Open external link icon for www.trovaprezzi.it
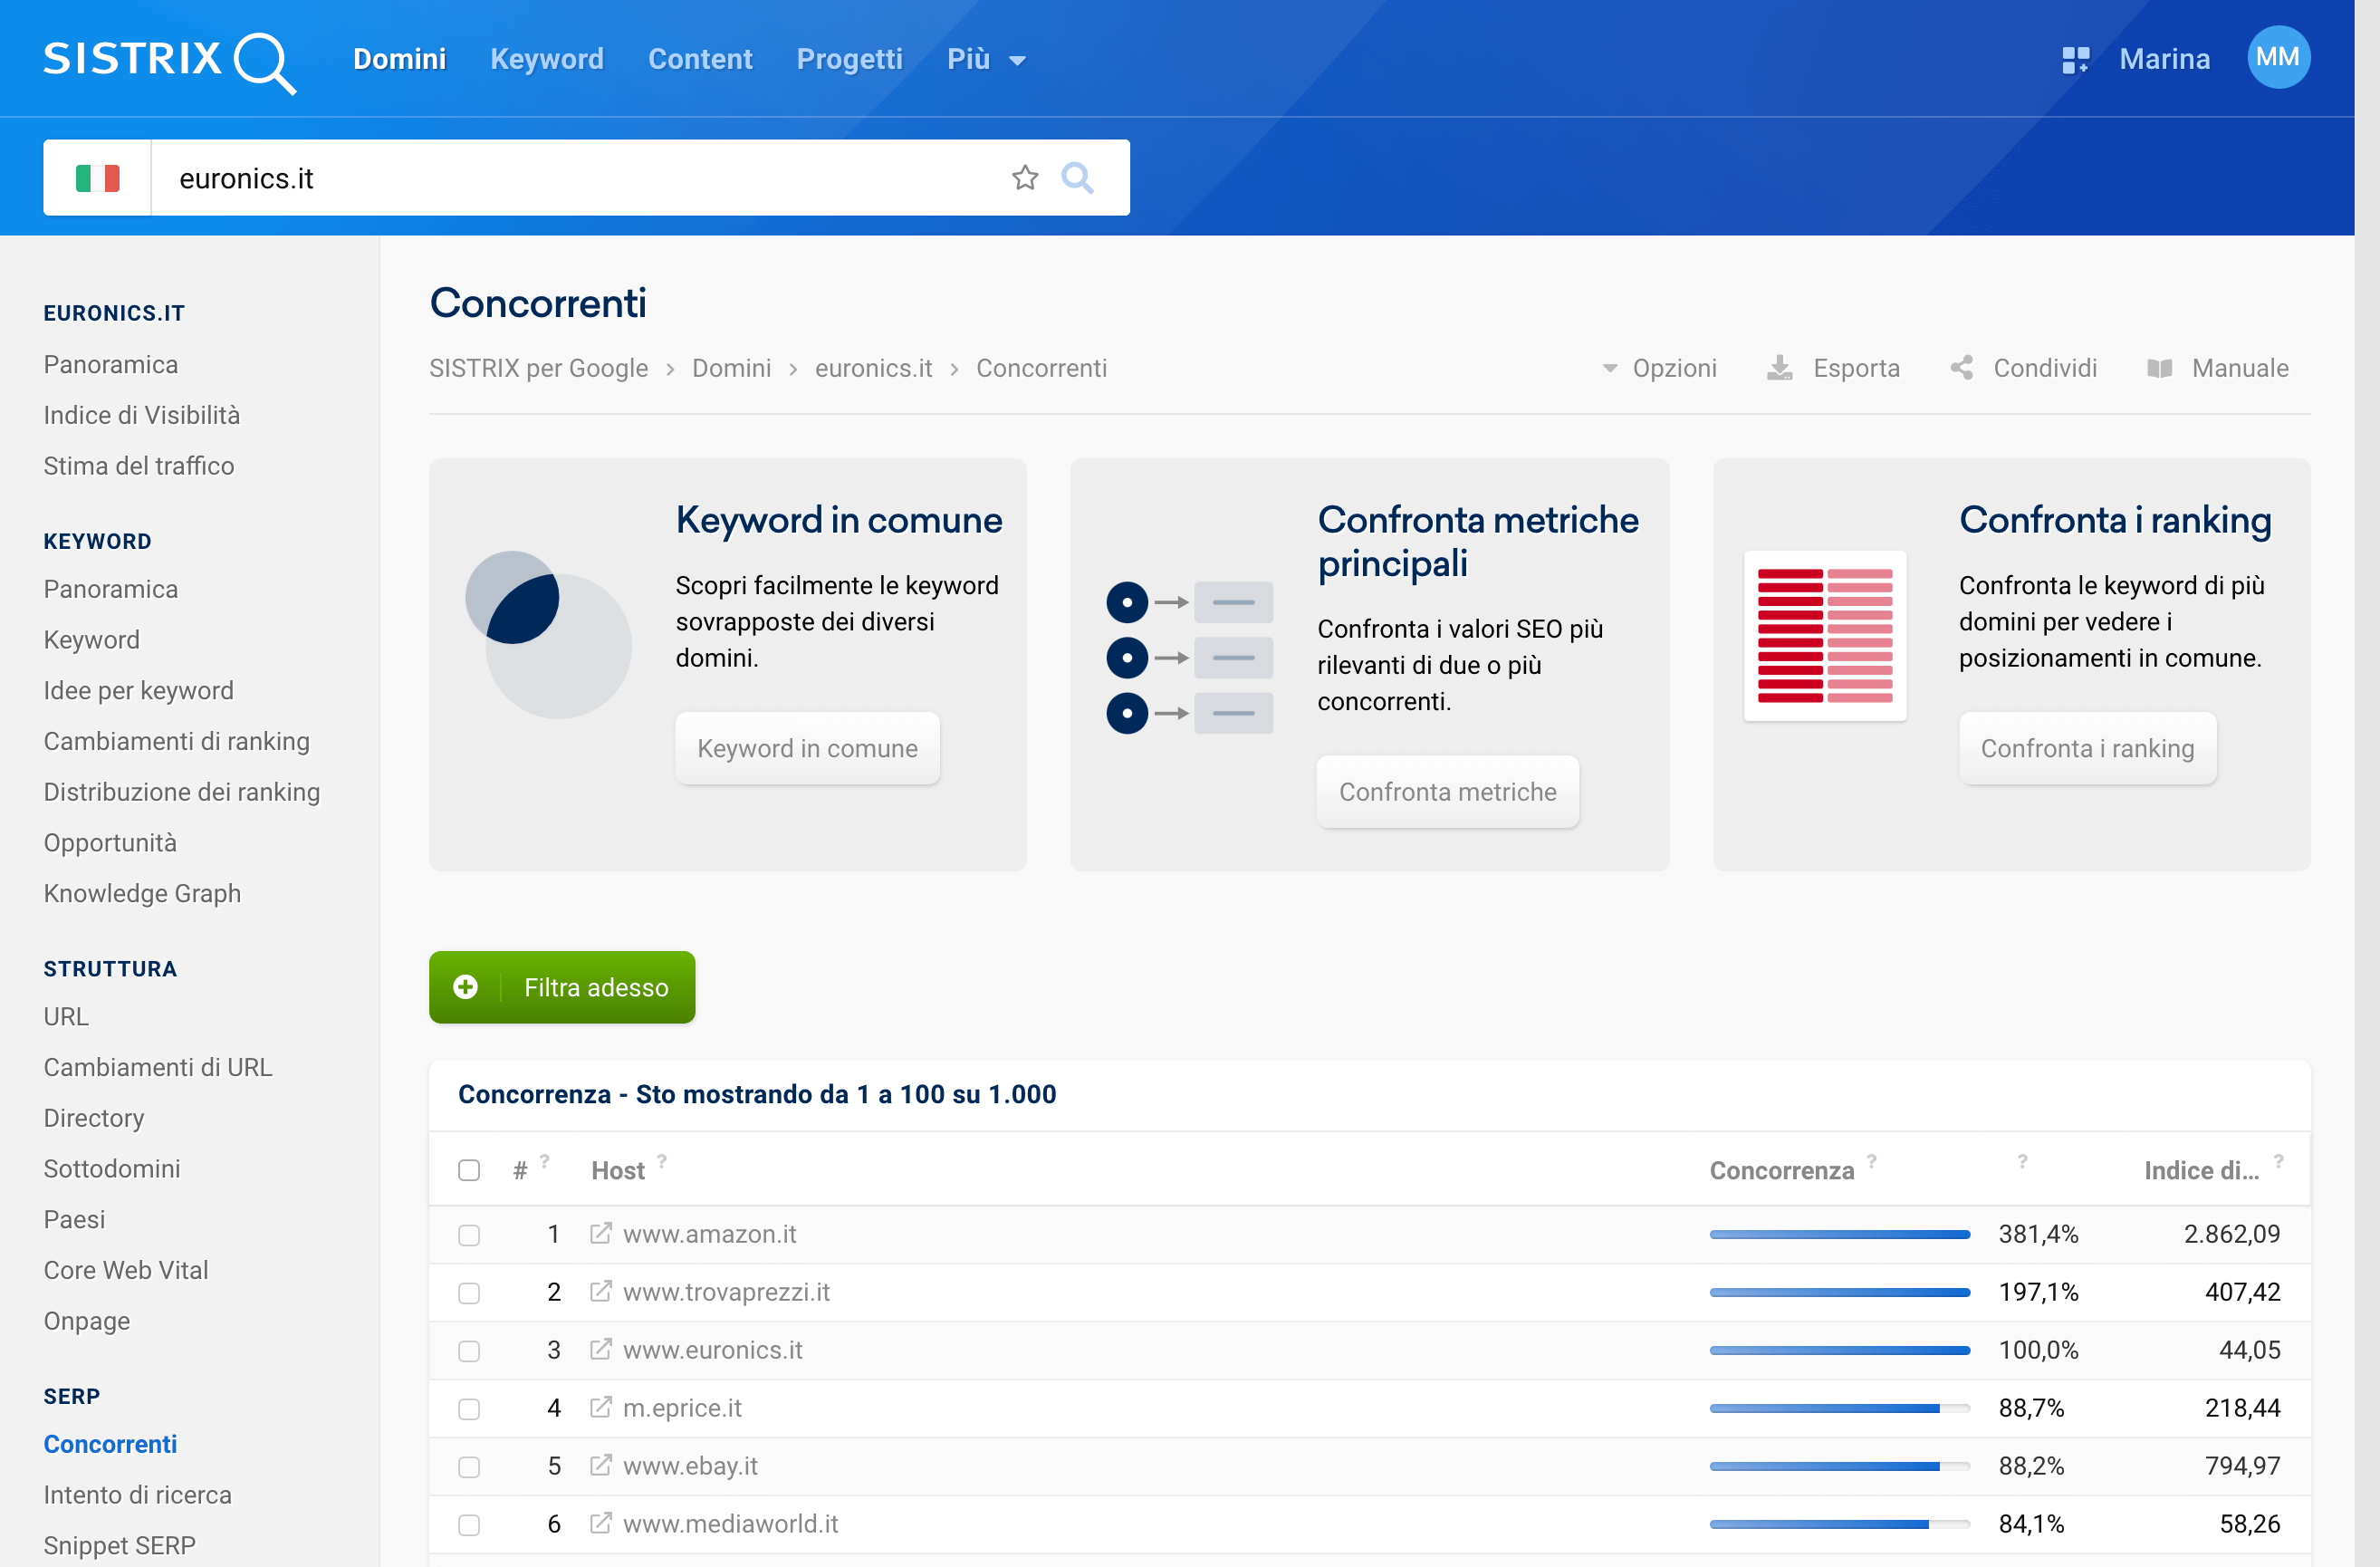Image resolution: width=2380 pixels, height=1567 pixels. pyautogui.click(x=600, y=1291)
